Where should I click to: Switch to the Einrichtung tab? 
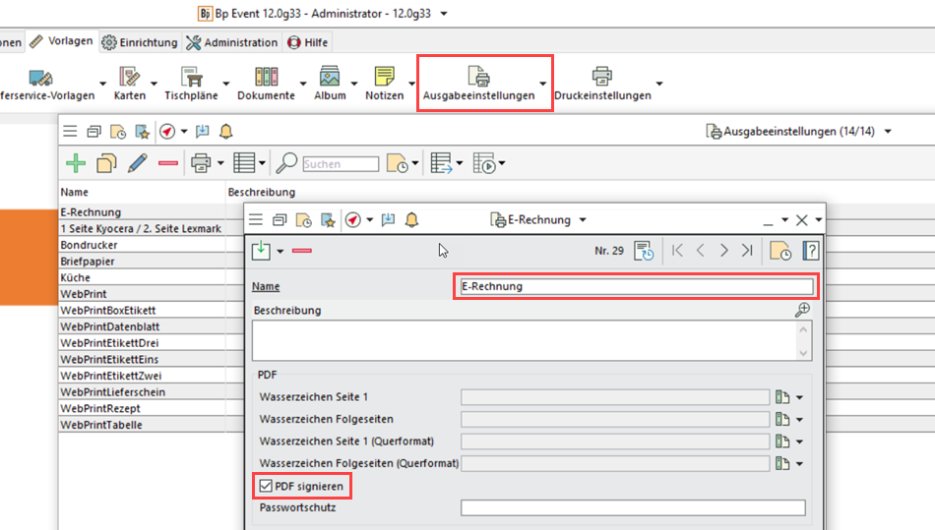(140, 42)
